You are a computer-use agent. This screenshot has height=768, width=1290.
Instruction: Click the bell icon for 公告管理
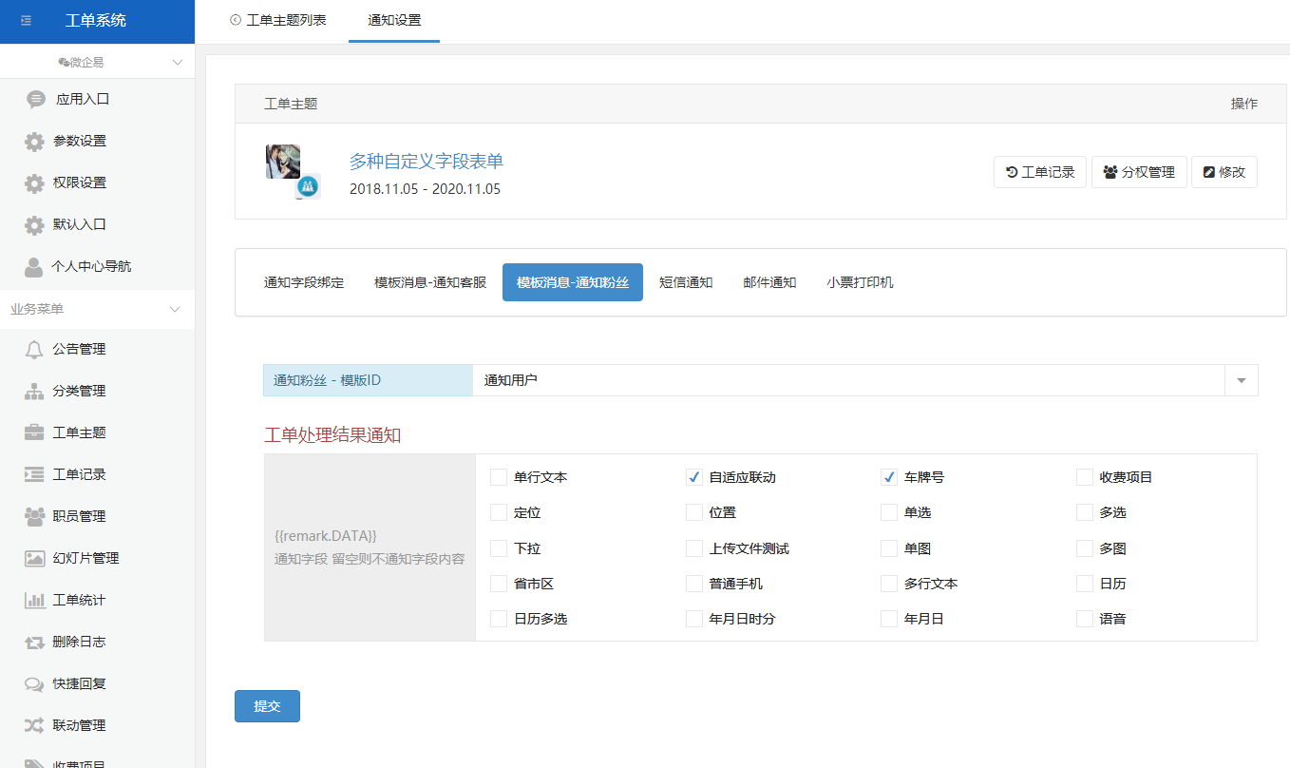34,350
